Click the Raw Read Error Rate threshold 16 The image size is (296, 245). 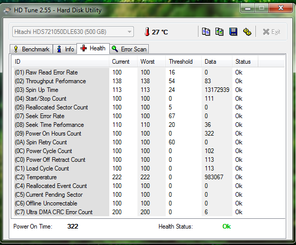coord(172,72)
